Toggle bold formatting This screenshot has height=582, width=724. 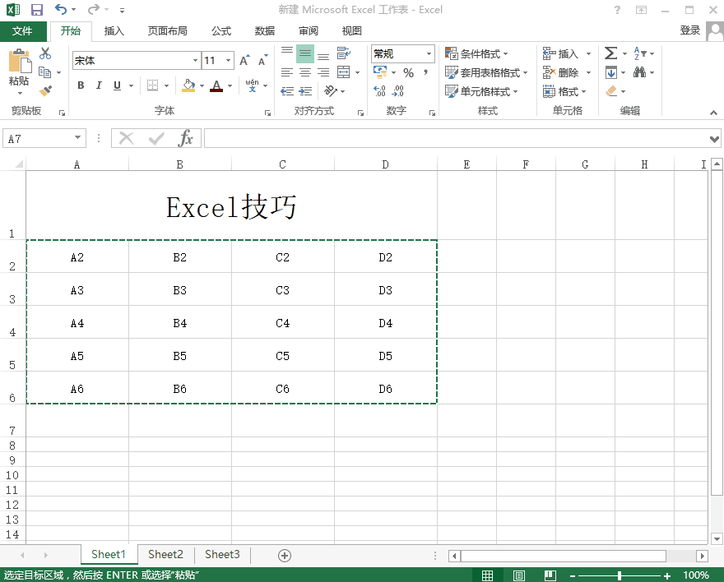[81, 85]
